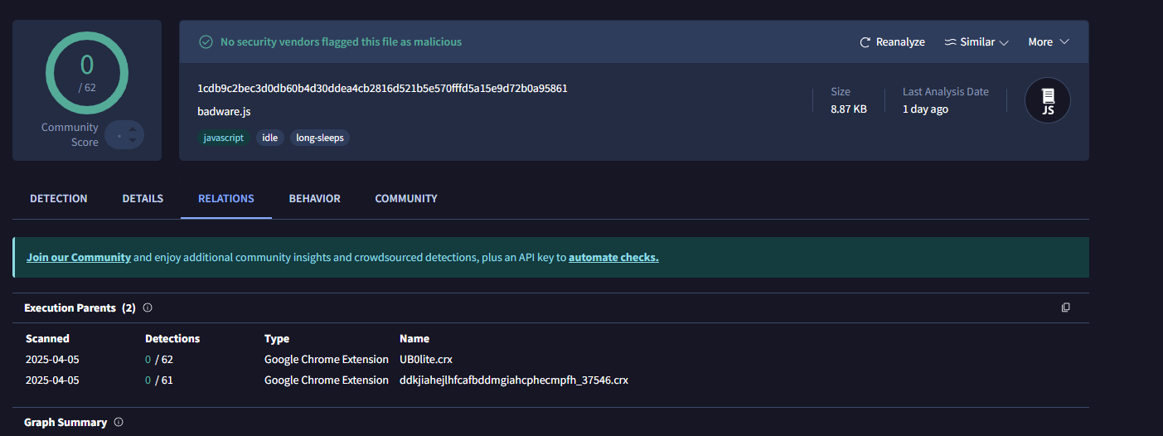
Task: Select the javascript tag chip
Action: tap(224, 138)
